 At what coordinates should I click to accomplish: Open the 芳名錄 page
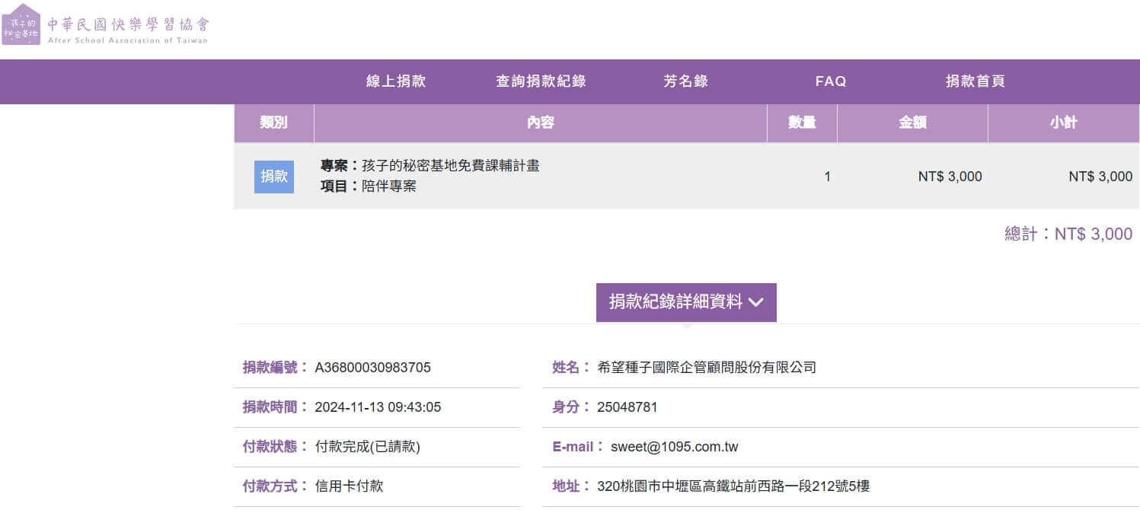pos(685,81)
